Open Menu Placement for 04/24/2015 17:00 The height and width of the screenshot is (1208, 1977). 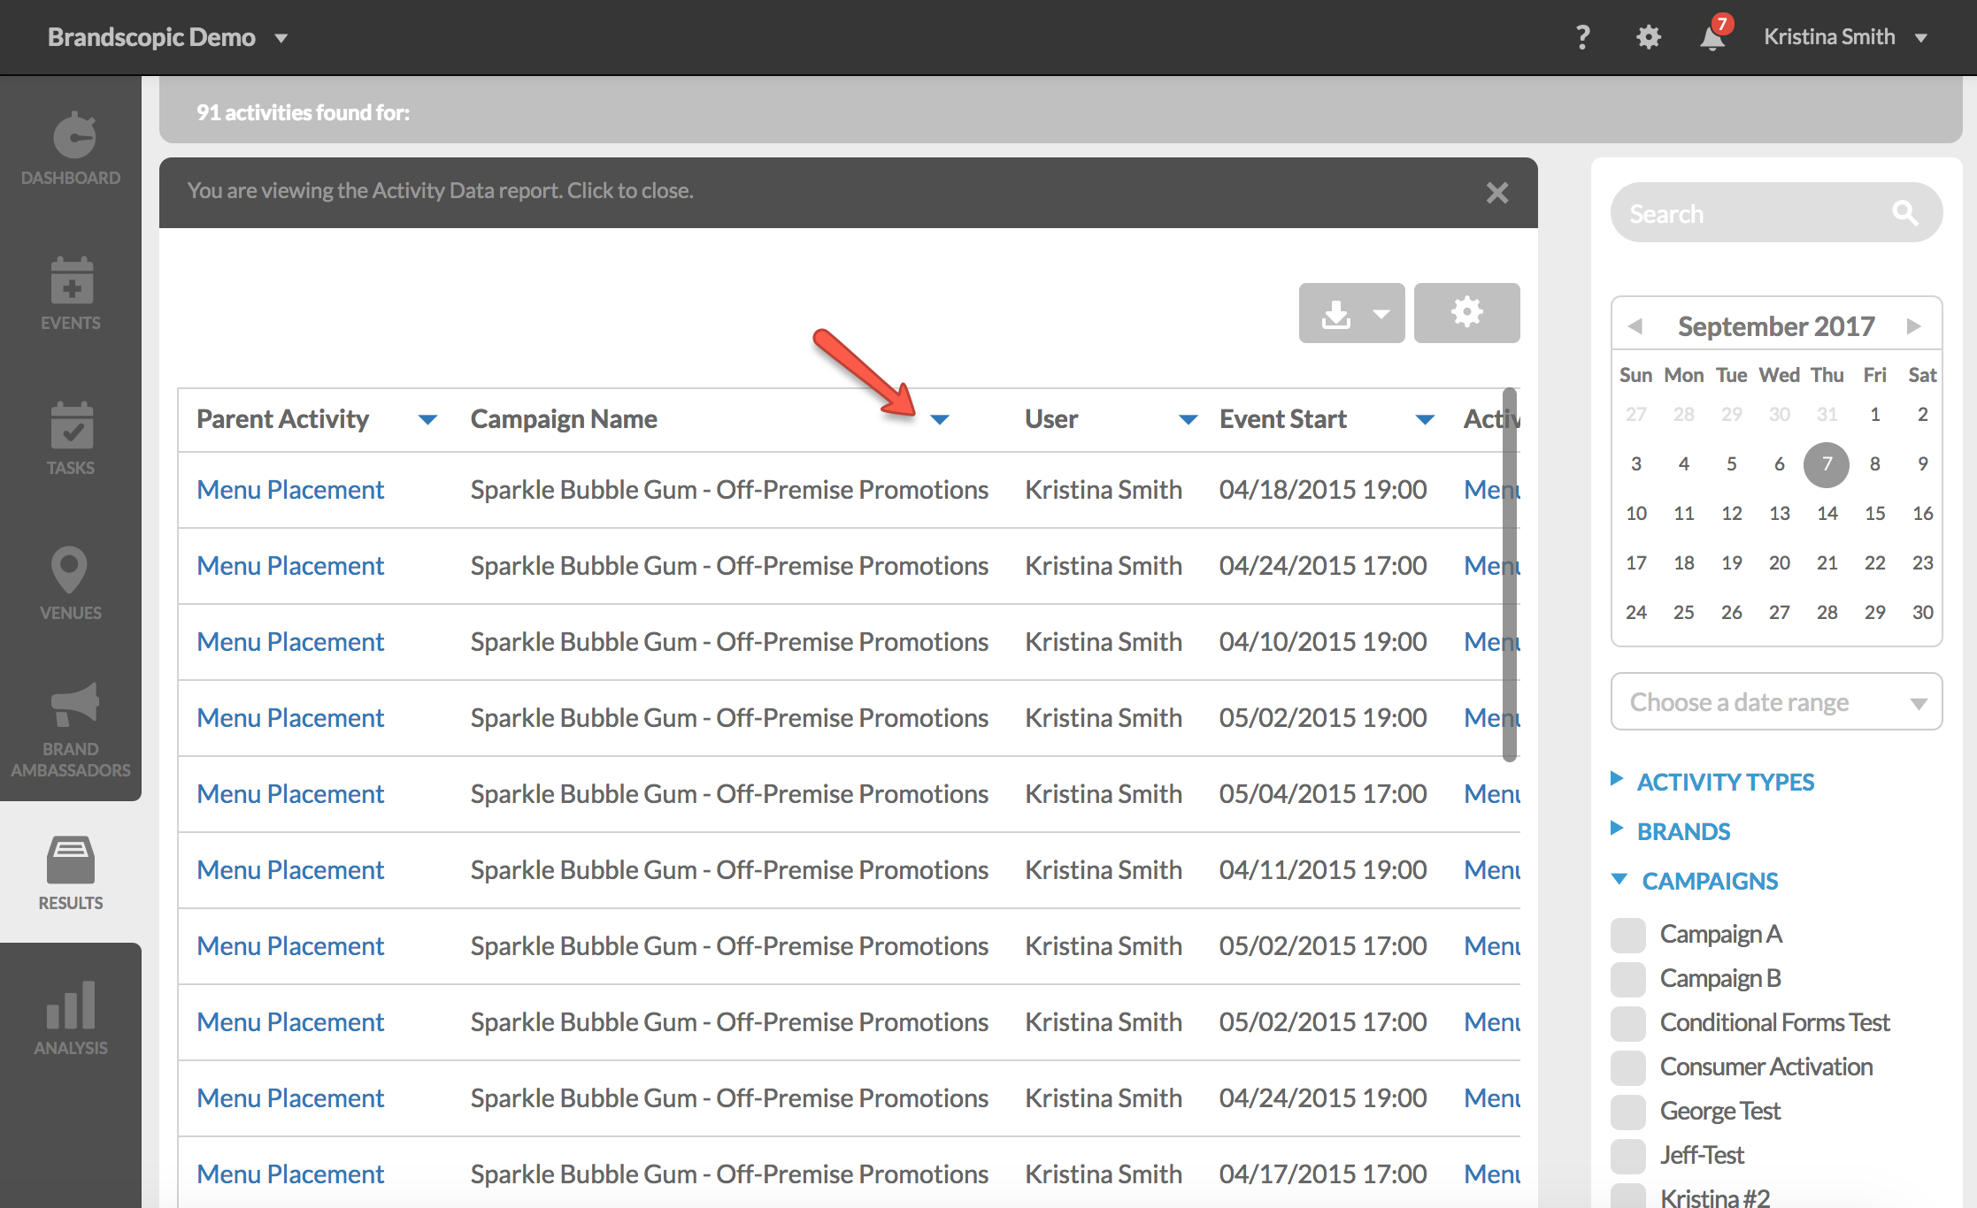[x=290, y=566]
